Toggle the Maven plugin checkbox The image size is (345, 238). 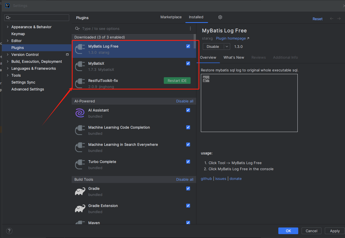pyautogui.click(x=188, y=223)
